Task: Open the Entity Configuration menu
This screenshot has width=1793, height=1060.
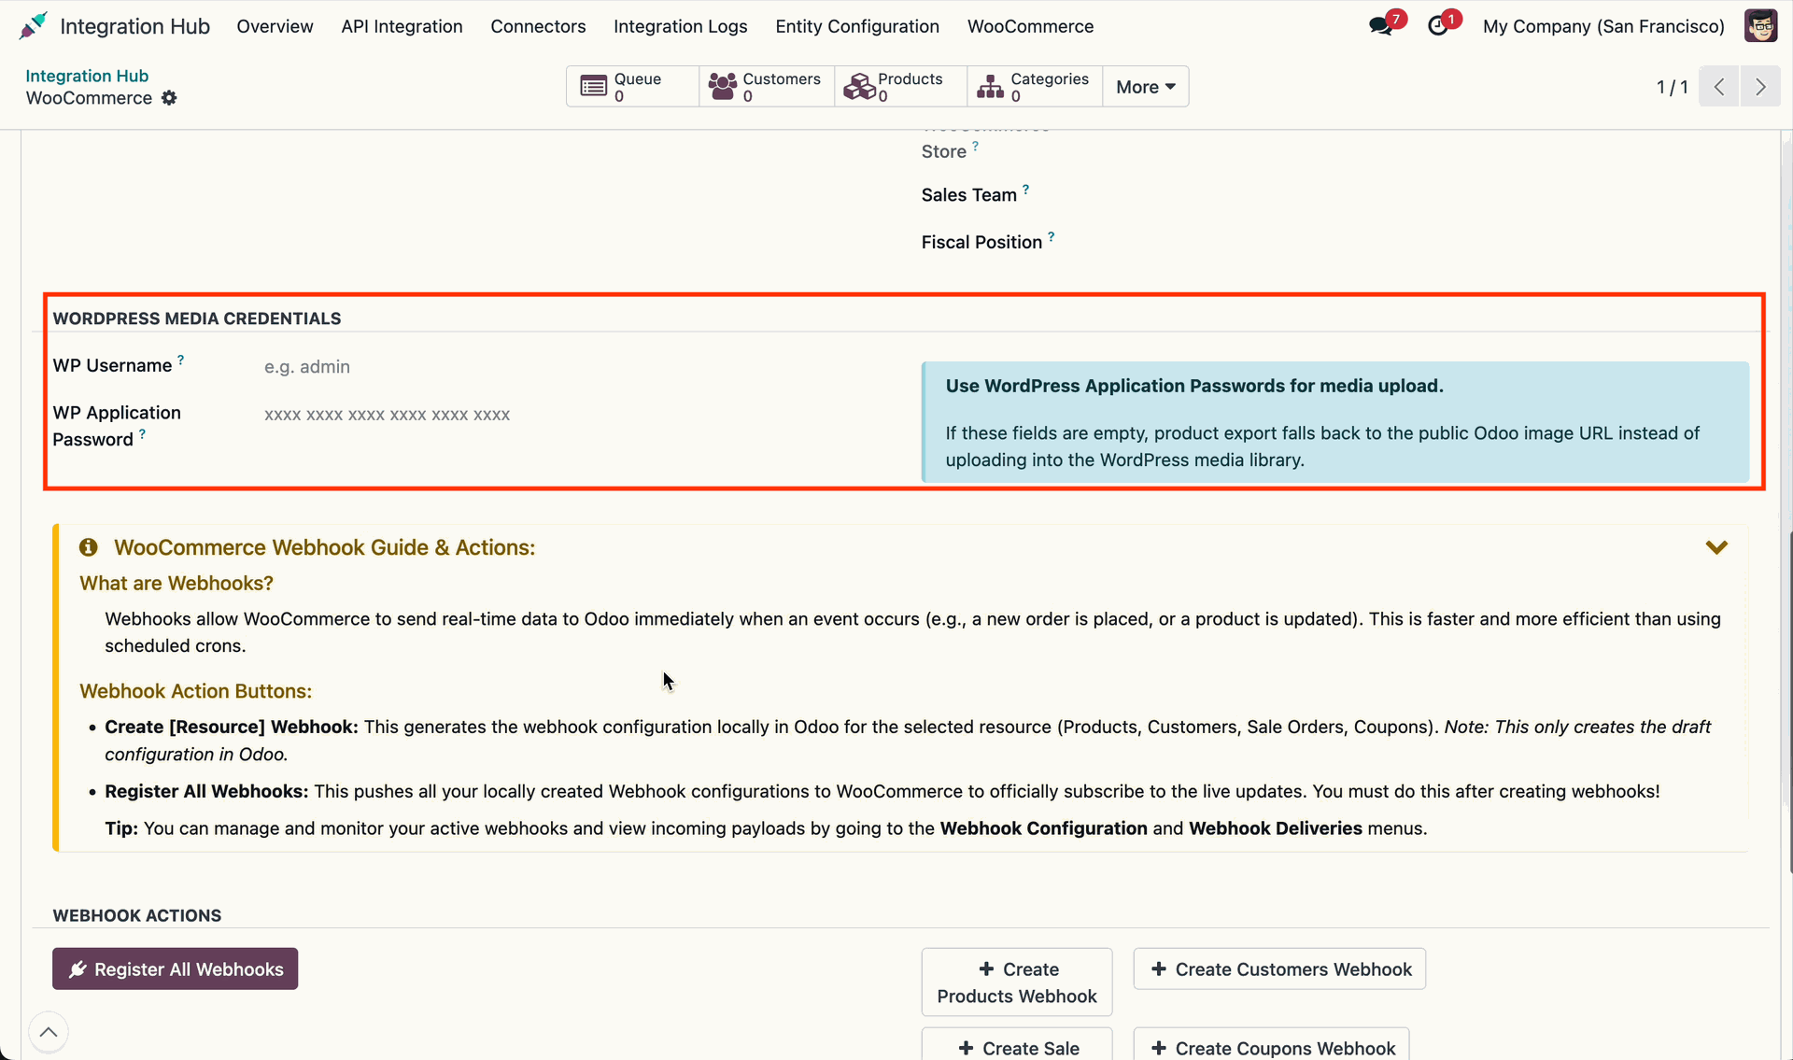Action: pos(857,26)
